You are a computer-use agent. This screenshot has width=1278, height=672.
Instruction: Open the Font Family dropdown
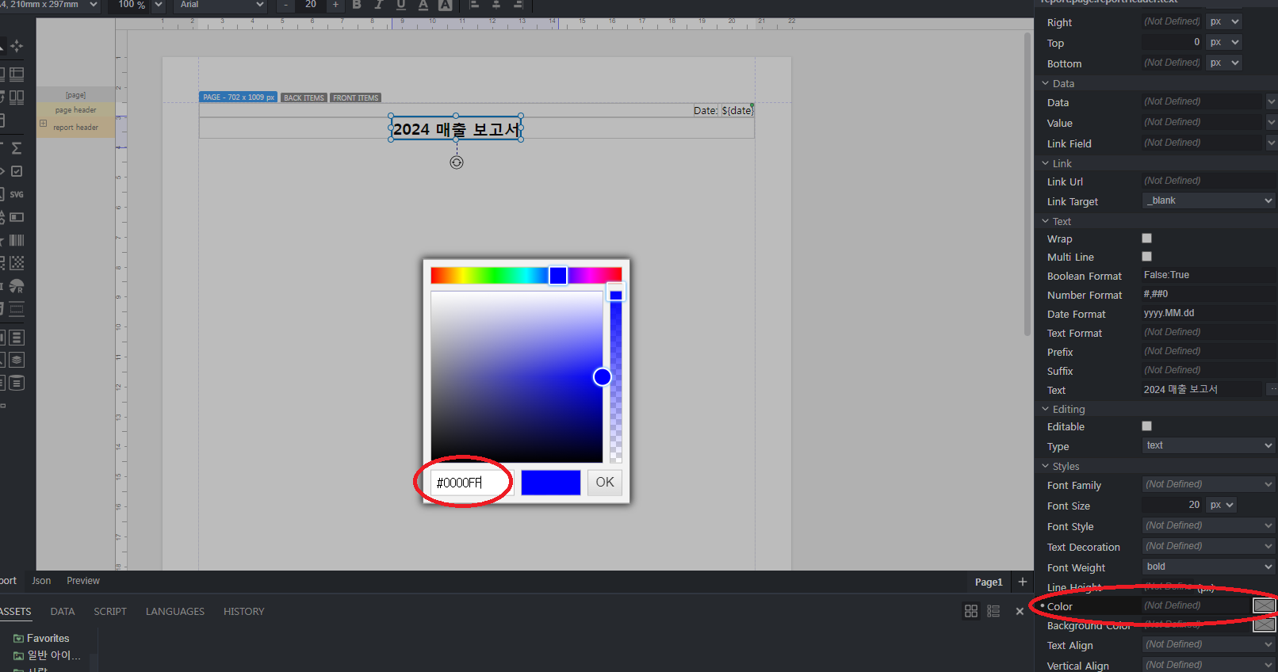point(1208,484)
